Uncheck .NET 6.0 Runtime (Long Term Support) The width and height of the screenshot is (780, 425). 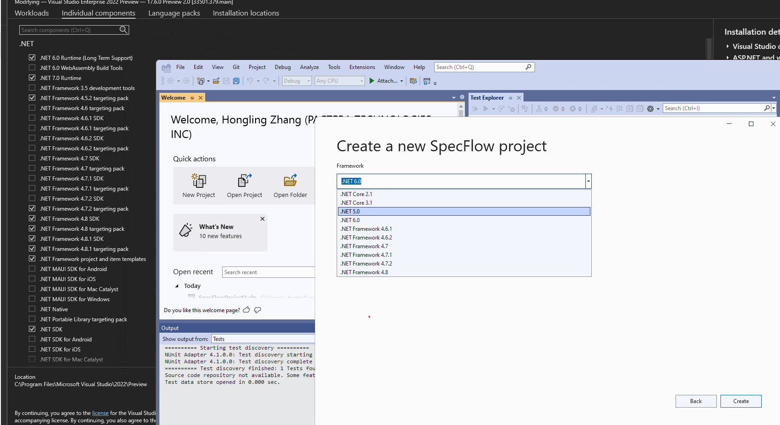[32, 58]
